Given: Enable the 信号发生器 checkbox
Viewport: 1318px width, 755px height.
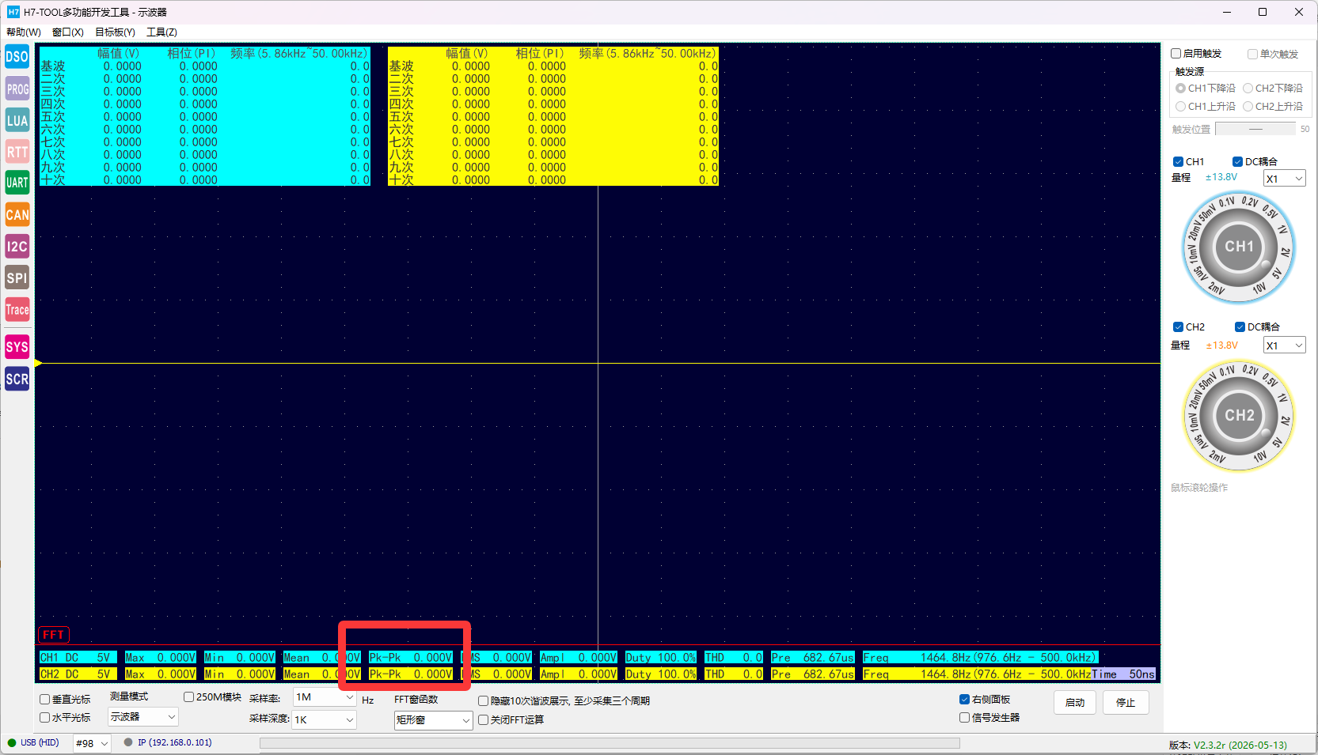Looking at the screenshot, I should [x=989, y=717].
